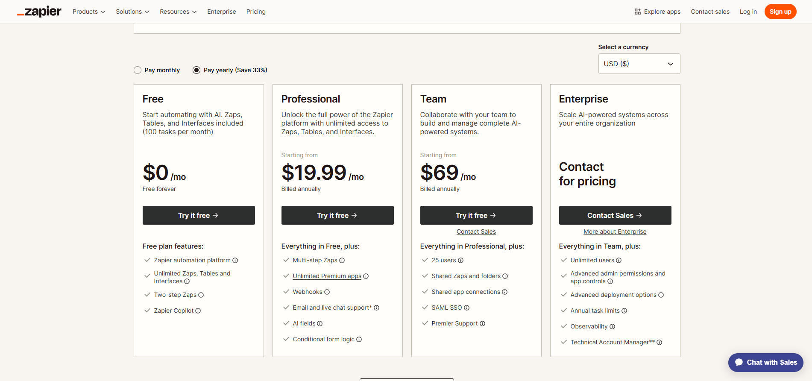Show info icon for Shared Zaps and folders
Image resolution: width=812 pixels, height=381 pixels.
point(505,276)
